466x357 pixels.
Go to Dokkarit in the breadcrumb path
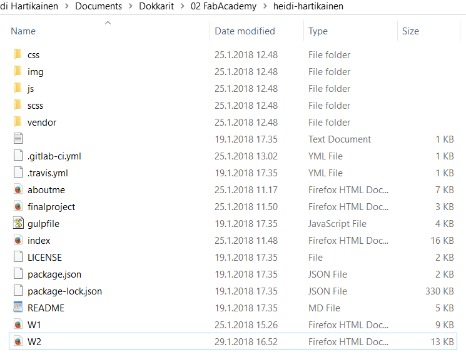coord(156,6)
